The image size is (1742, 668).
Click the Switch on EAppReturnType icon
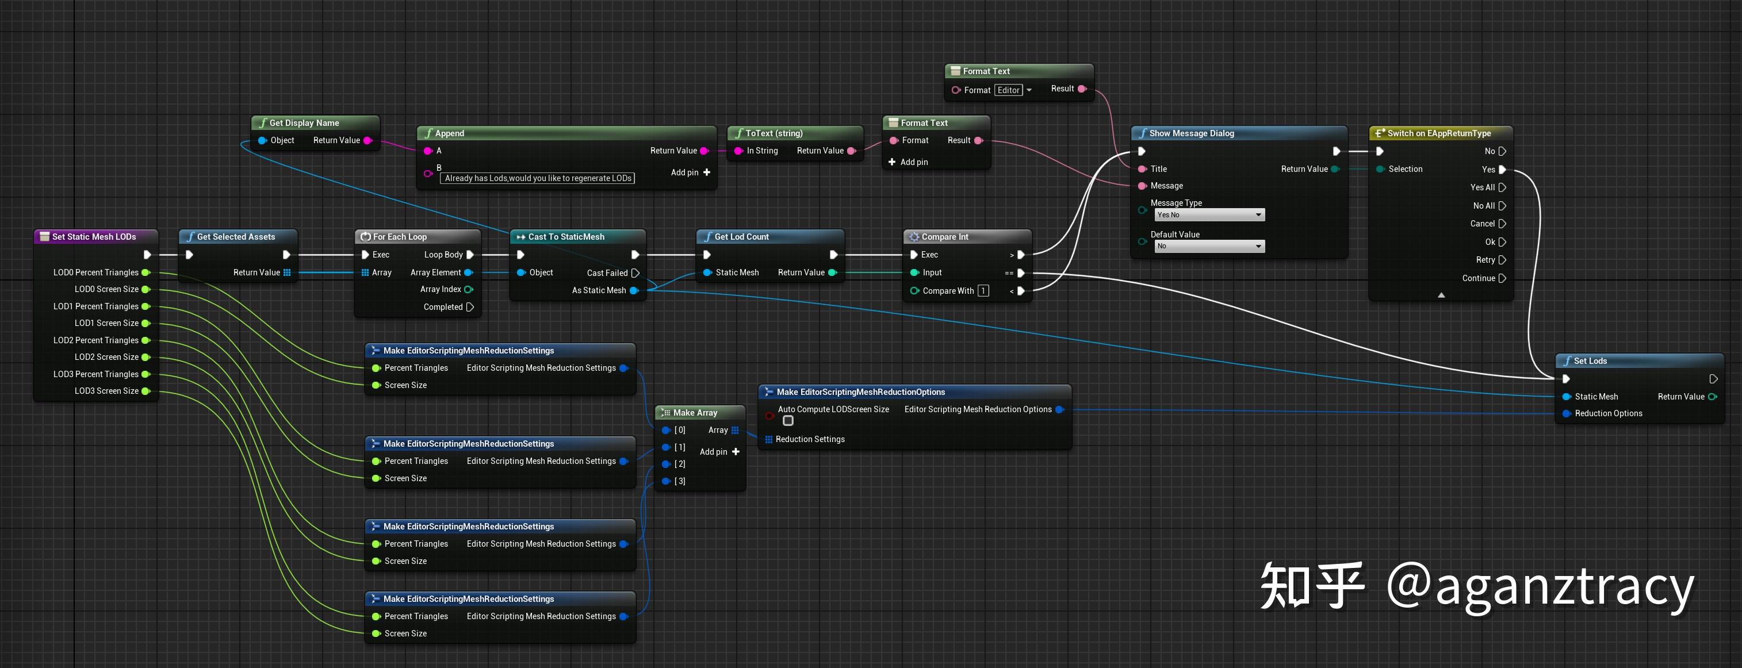[x=1380, y=133]
